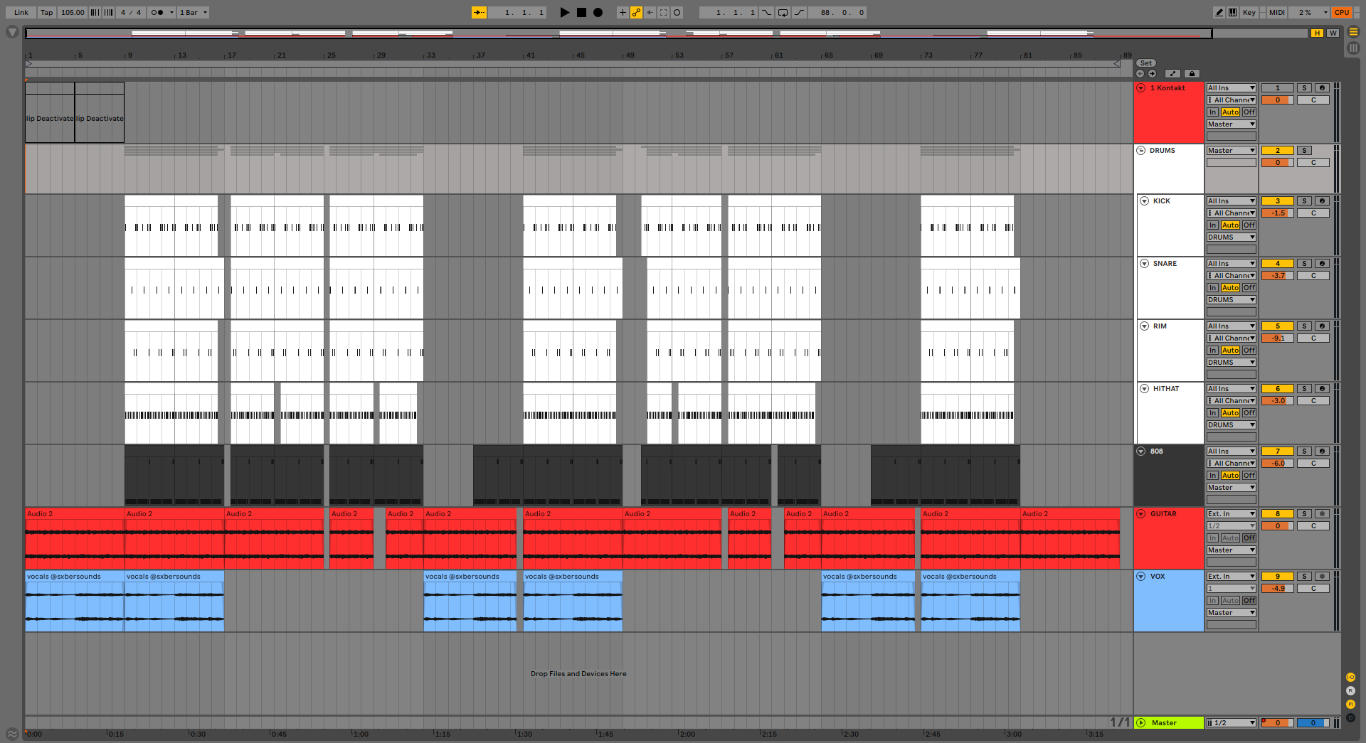This screenshot has height=743, width=1366.
Task: Open Kontakt All Ins input dropdown
Action: [1231, 87]
